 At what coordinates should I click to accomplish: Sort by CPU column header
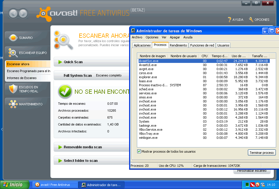click(204, 56)
